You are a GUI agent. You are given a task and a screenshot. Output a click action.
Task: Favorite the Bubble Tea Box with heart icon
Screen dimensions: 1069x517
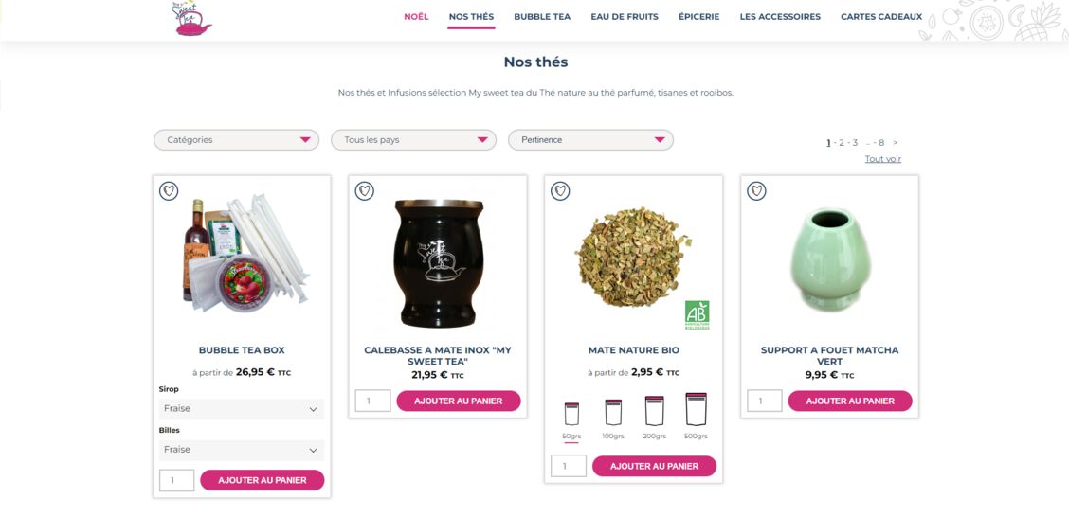[x=169, y=190]
